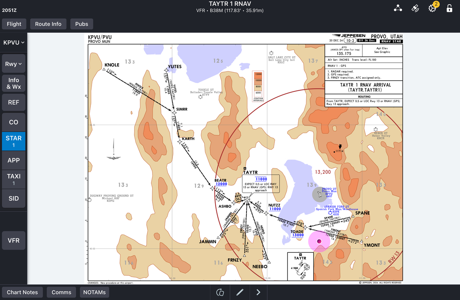460x300 pixels.
Task: Open the satellite GPS status icon
Action: [415, 8]
